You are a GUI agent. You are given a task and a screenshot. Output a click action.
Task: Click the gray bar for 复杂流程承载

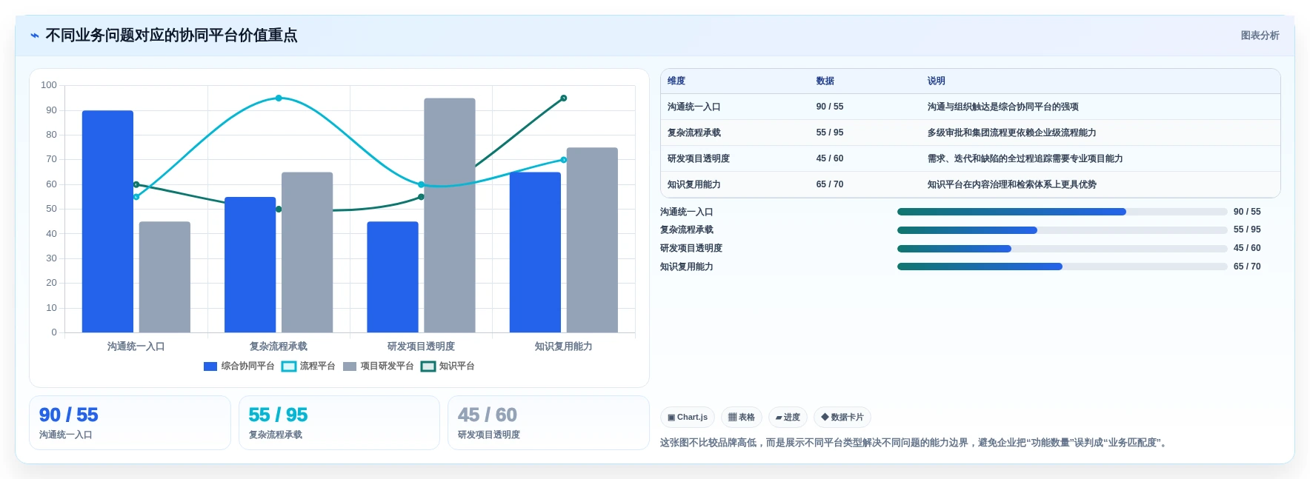[x=307, y=252]
